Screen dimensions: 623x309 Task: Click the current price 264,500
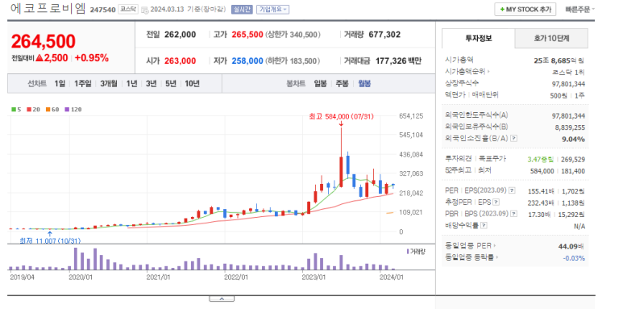pyautogui.click(x=44, y=41)
